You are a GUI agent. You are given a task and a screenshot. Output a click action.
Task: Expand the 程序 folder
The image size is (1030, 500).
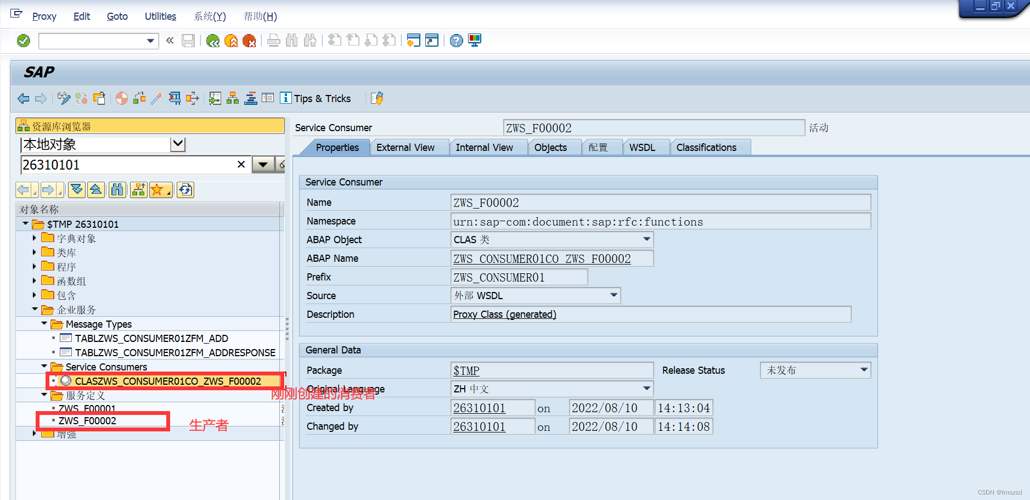coord(34,267)
